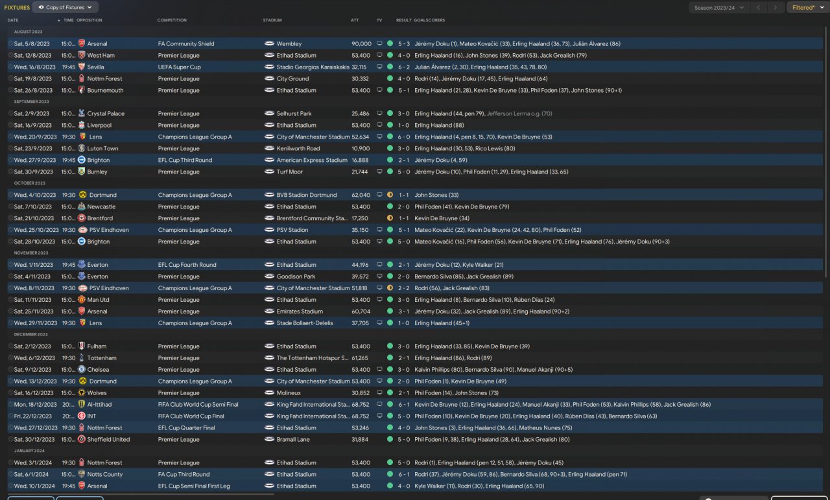Tick the selection circle for Wed, 4/10/2023

[11, 196]
